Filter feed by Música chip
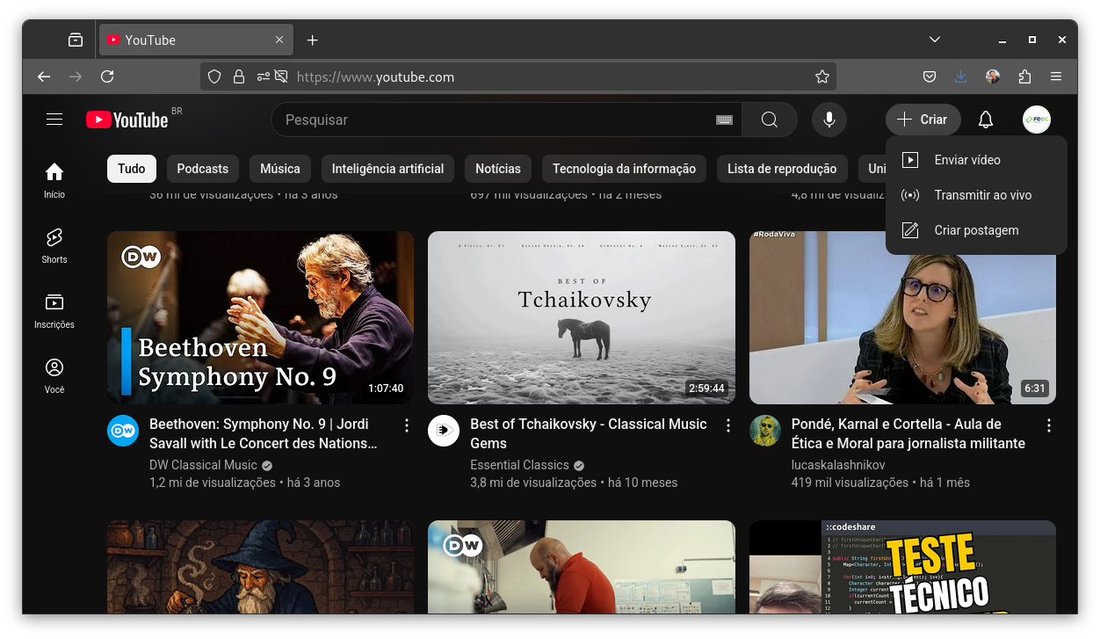This screenshot has width=1100, height=639. [280, 169]
